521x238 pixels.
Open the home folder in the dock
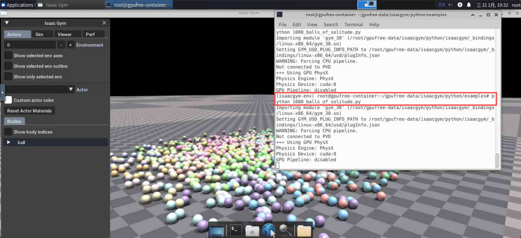pos(252,231)
